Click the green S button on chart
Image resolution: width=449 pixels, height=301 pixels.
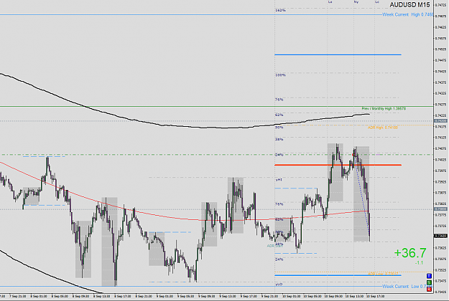point(429,282)
